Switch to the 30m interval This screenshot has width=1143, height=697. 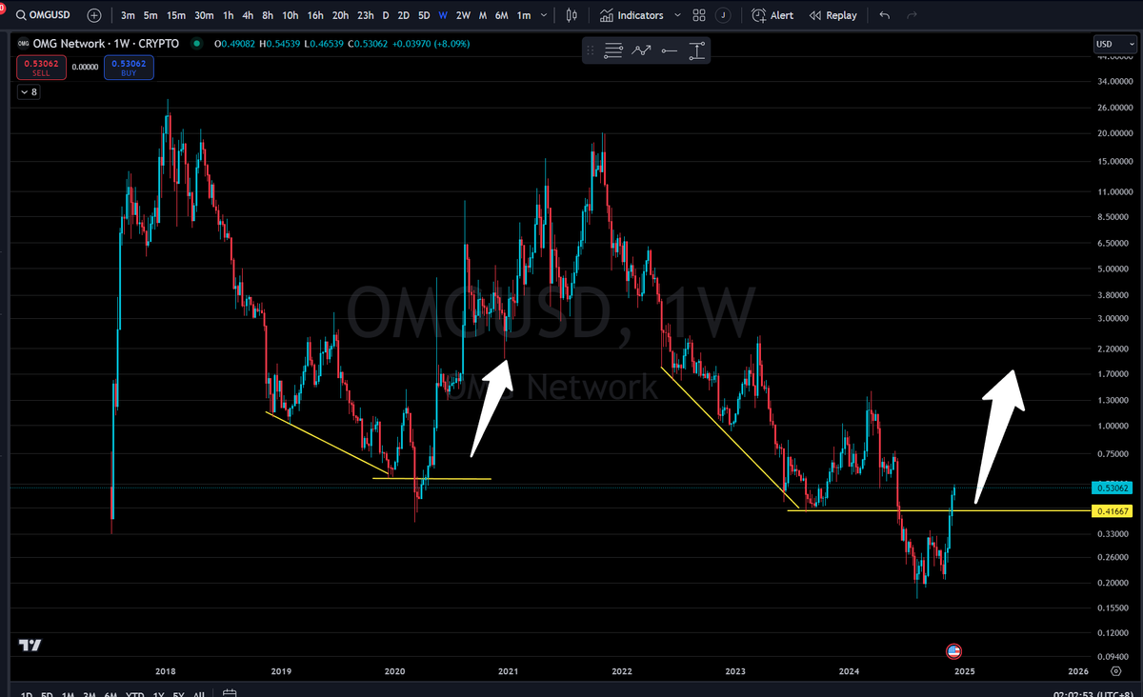204,15
